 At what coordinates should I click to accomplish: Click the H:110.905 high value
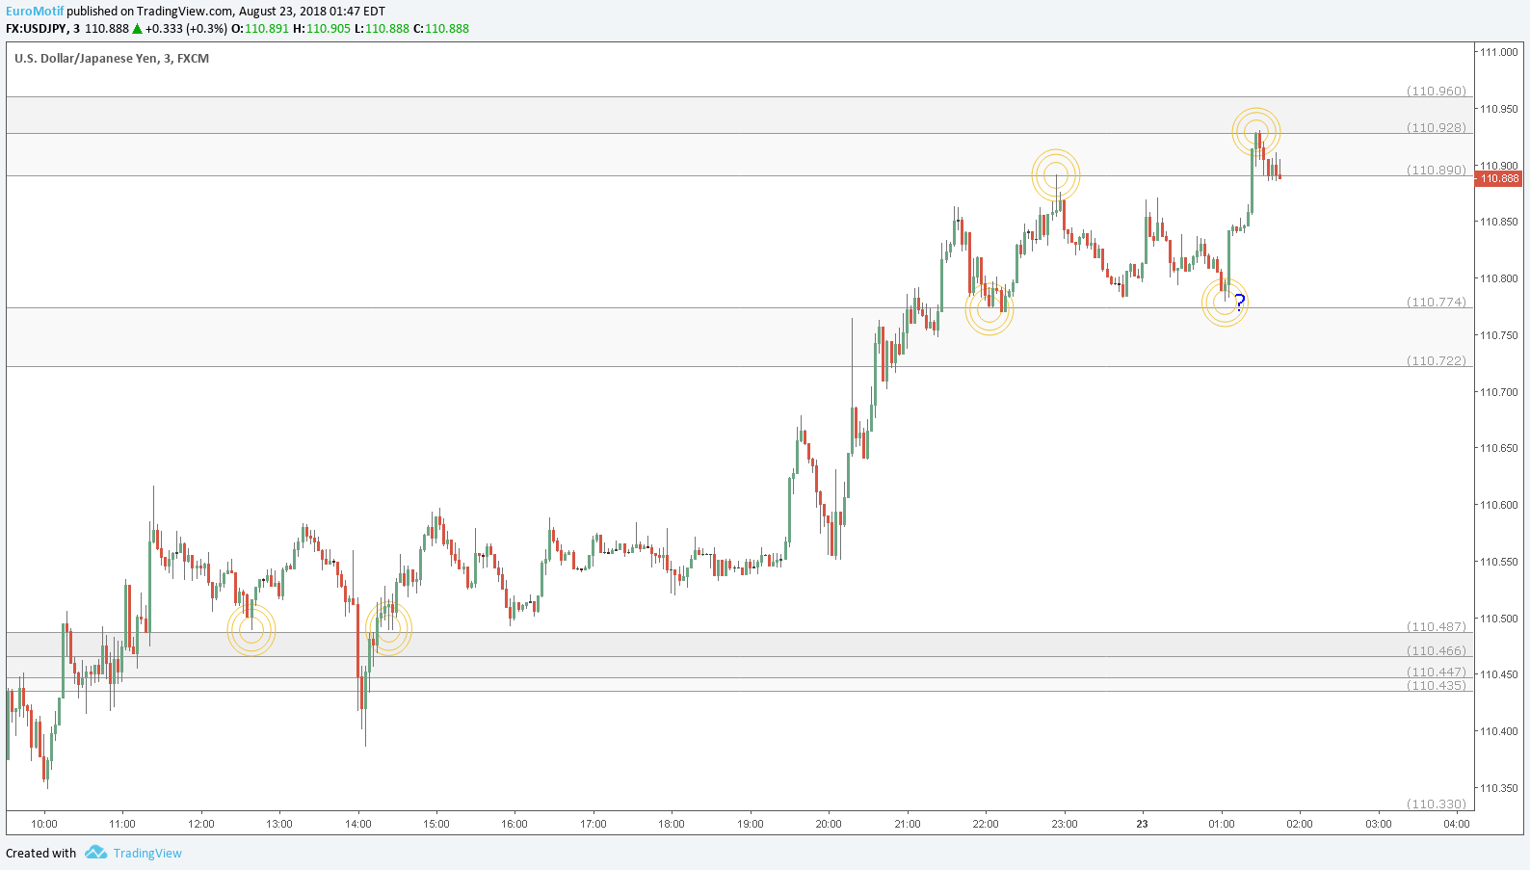coord(322,28)
